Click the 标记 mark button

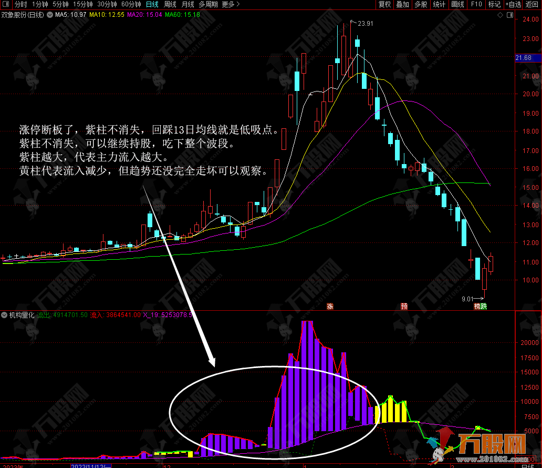click(494, 4)
